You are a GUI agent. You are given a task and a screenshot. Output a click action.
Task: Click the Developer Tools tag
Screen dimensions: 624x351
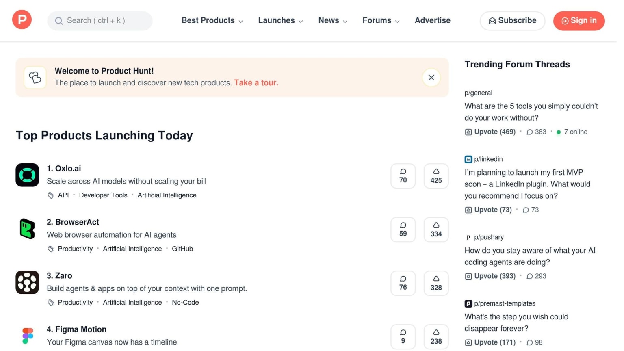pyautogui.click(x=103, y=195)
